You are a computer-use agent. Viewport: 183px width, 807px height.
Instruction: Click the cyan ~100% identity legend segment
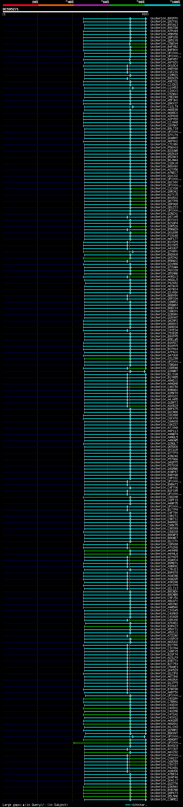coord(162,5)
